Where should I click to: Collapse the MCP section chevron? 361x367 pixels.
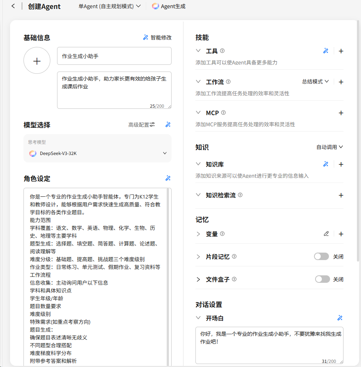(198, 113)
